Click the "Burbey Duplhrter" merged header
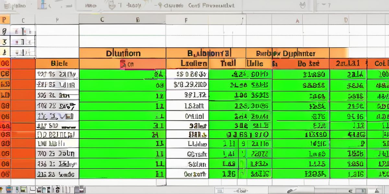 coord(287,53)
